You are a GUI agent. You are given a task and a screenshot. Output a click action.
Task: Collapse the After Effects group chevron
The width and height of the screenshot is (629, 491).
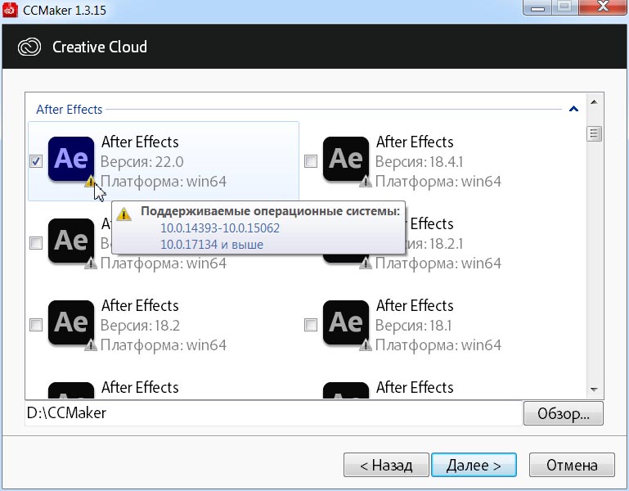(x=573, y=109)
